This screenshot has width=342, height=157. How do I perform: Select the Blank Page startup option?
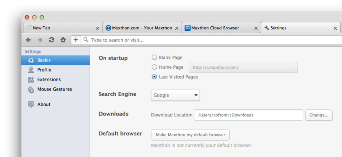pos(154,57)
